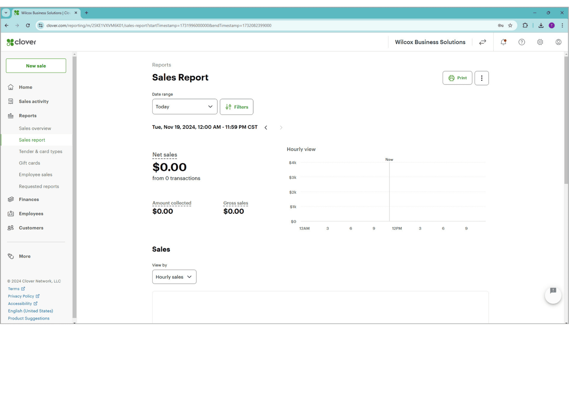This screenshot has height=406, width=569.
Task: Click the Amount collected label
Action: click(x=172, y=203)
